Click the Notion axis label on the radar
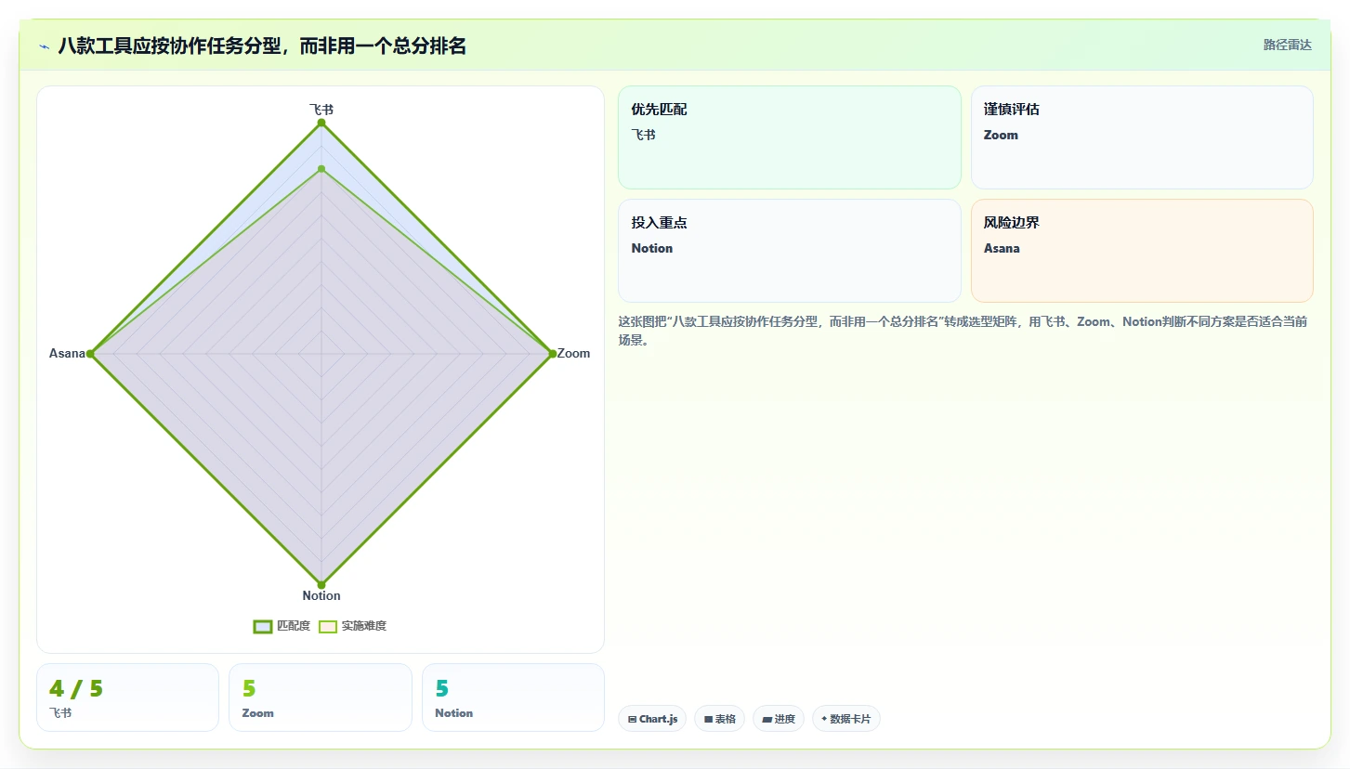Viewport: 1350px width, 769px height. [x=321, y=595]
